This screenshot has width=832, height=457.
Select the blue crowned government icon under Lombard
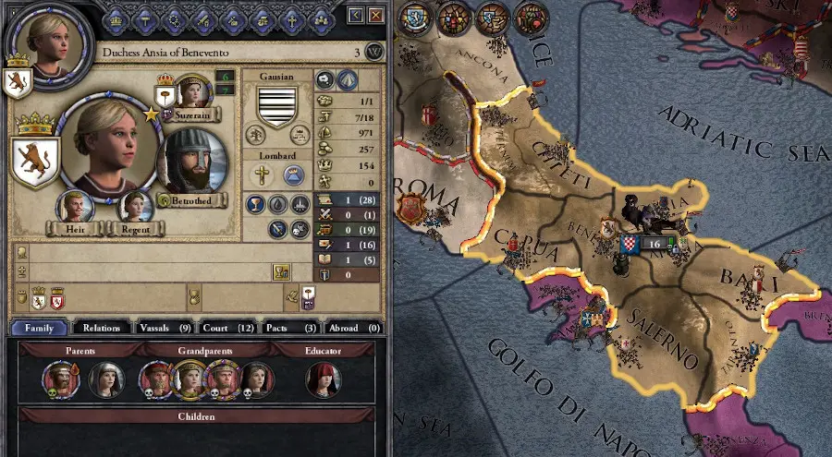(x=293, y=175)
